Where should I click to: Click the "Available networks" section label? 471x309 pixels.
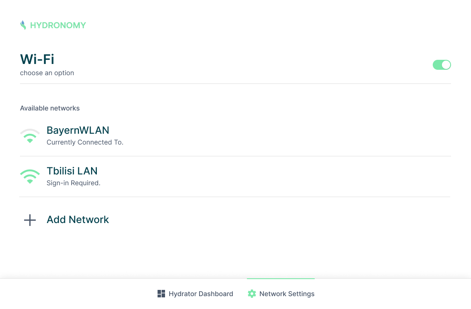click(50, 108)
